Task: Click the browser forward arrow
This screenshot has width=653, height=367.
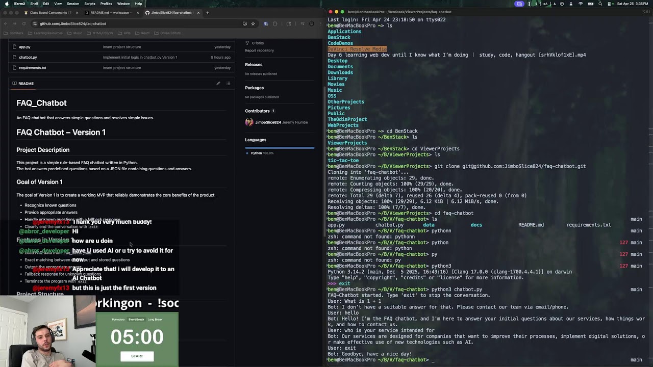Action: tap(14, 23)
